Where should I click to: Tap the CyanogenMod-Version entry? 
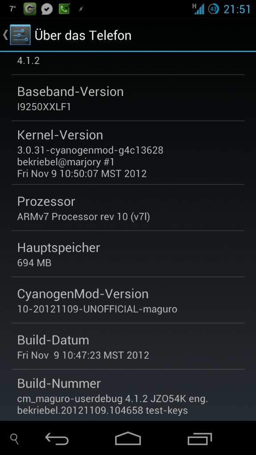click(128, 300)
